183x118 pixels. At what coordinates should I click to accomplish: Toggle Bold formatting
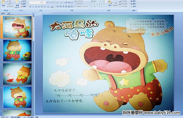30,7
